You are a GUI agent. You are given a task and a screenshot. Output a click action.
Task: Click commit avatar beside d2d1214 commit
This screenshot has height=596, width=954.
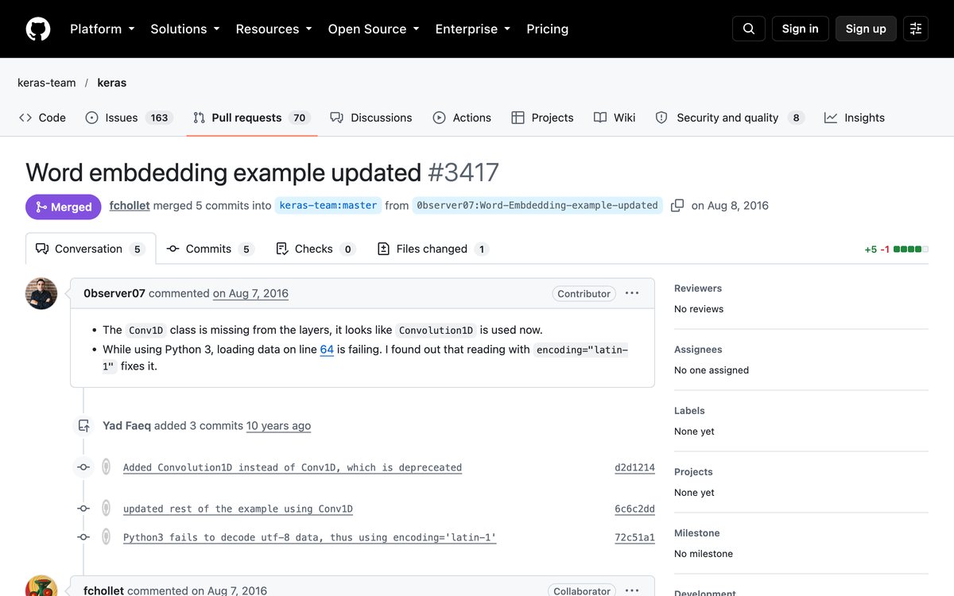point(106,467)
